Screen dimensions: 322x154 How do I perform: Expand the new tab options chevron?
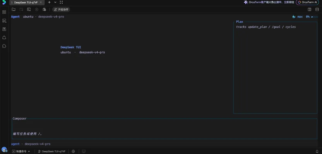coord(55,2)
